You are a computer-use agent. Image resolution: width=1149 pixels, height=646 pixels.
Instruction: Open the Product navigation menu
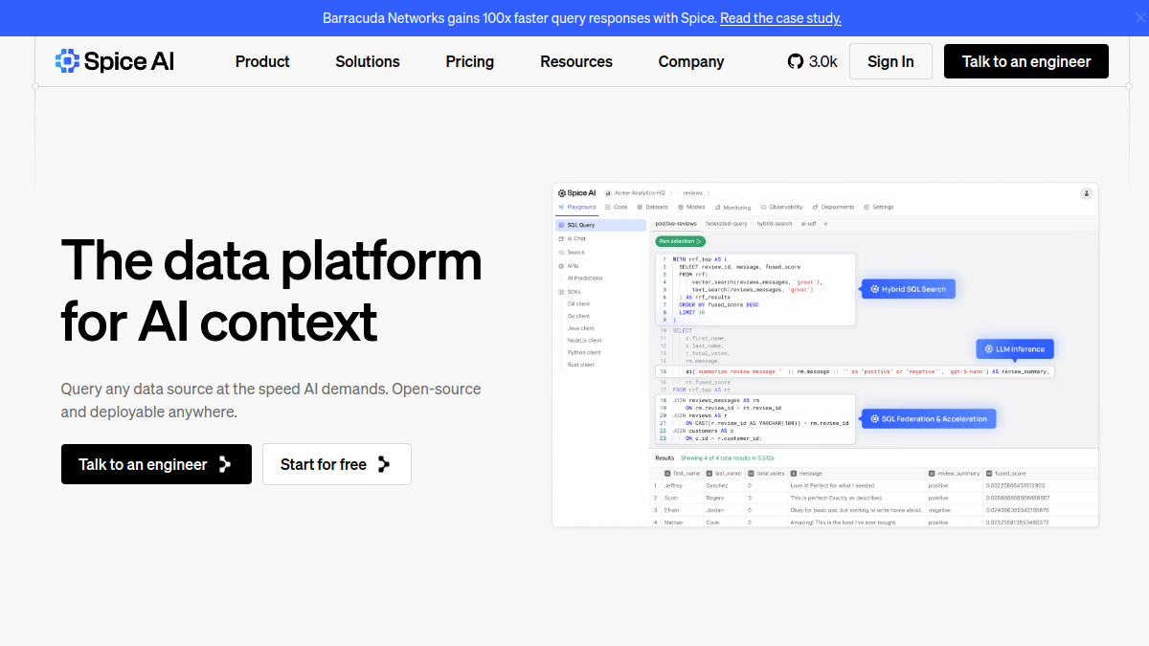(262, 61)
